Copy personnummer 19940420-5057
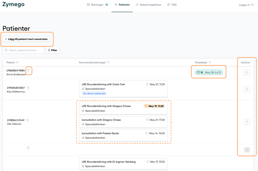The image size is (258, 171). 28,88
